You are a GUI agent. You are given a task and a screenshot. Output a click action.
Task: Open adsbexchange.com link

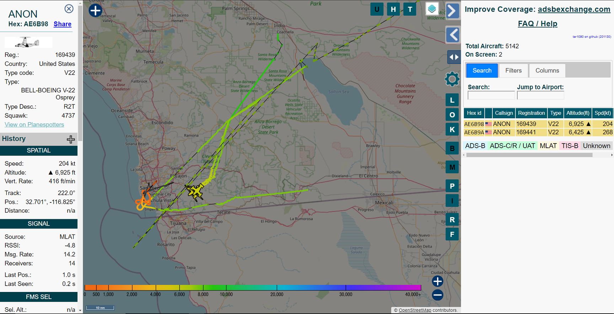574,9
